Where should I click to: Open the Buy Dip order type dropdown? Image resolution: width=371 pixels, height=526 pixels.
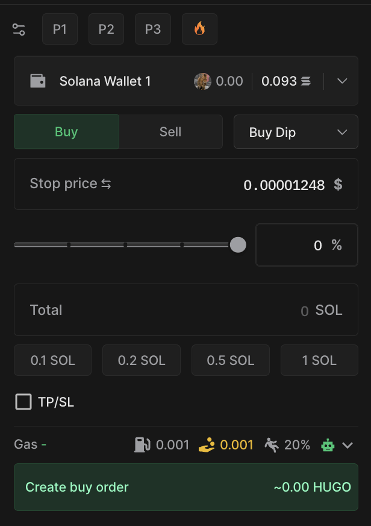(x=296, y=132)
